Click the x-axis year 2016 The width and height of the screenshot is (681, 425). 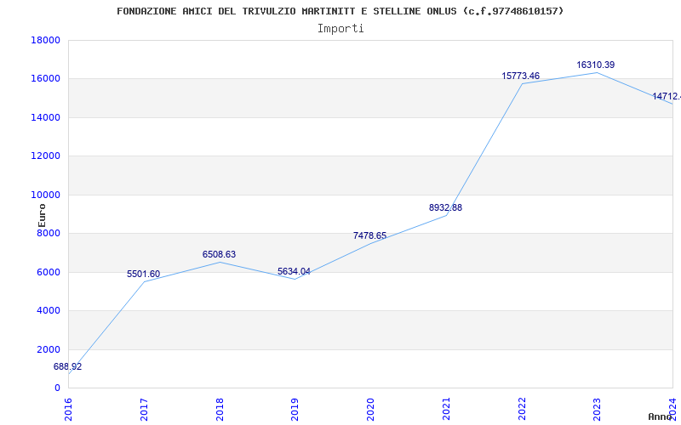pyautogui.click(x=69, y=410)
